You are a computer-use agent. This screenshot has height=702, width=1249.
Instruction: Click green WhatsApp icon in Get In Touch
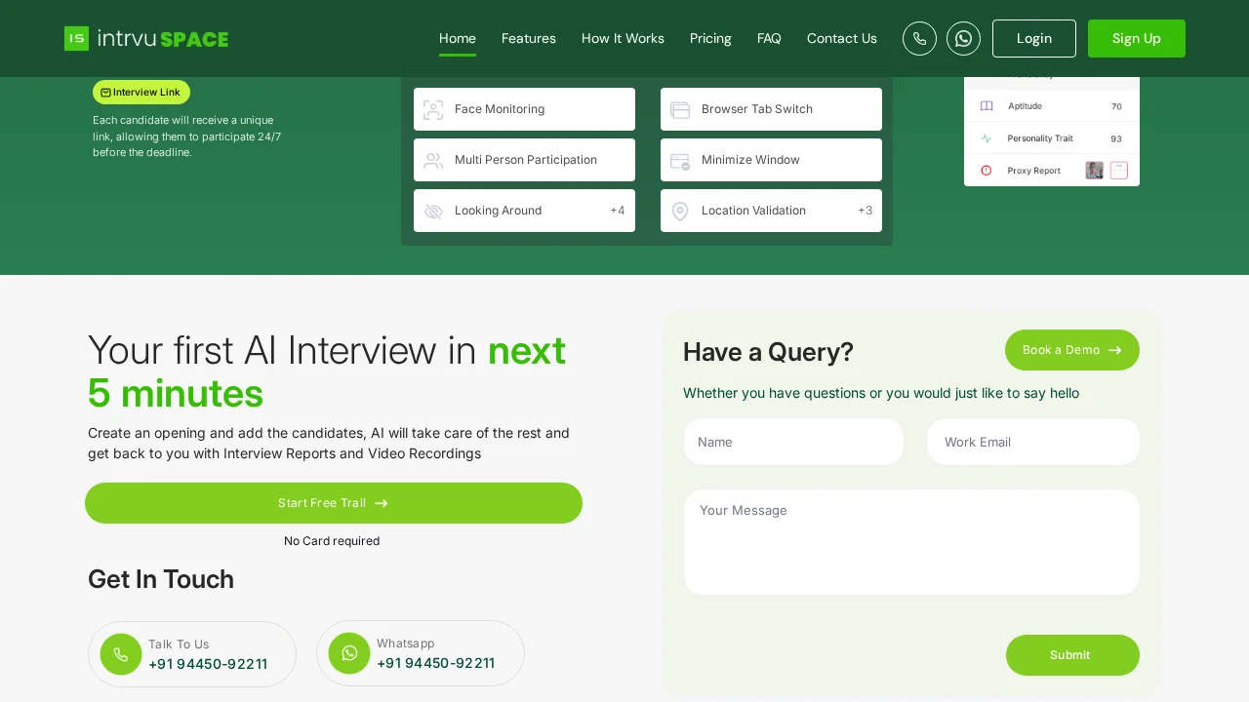(x=349, y=653)
